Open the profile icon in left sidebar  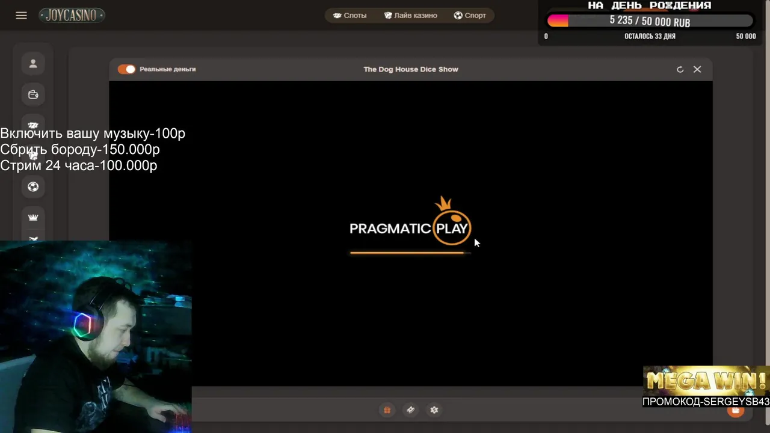coord(33,64)
